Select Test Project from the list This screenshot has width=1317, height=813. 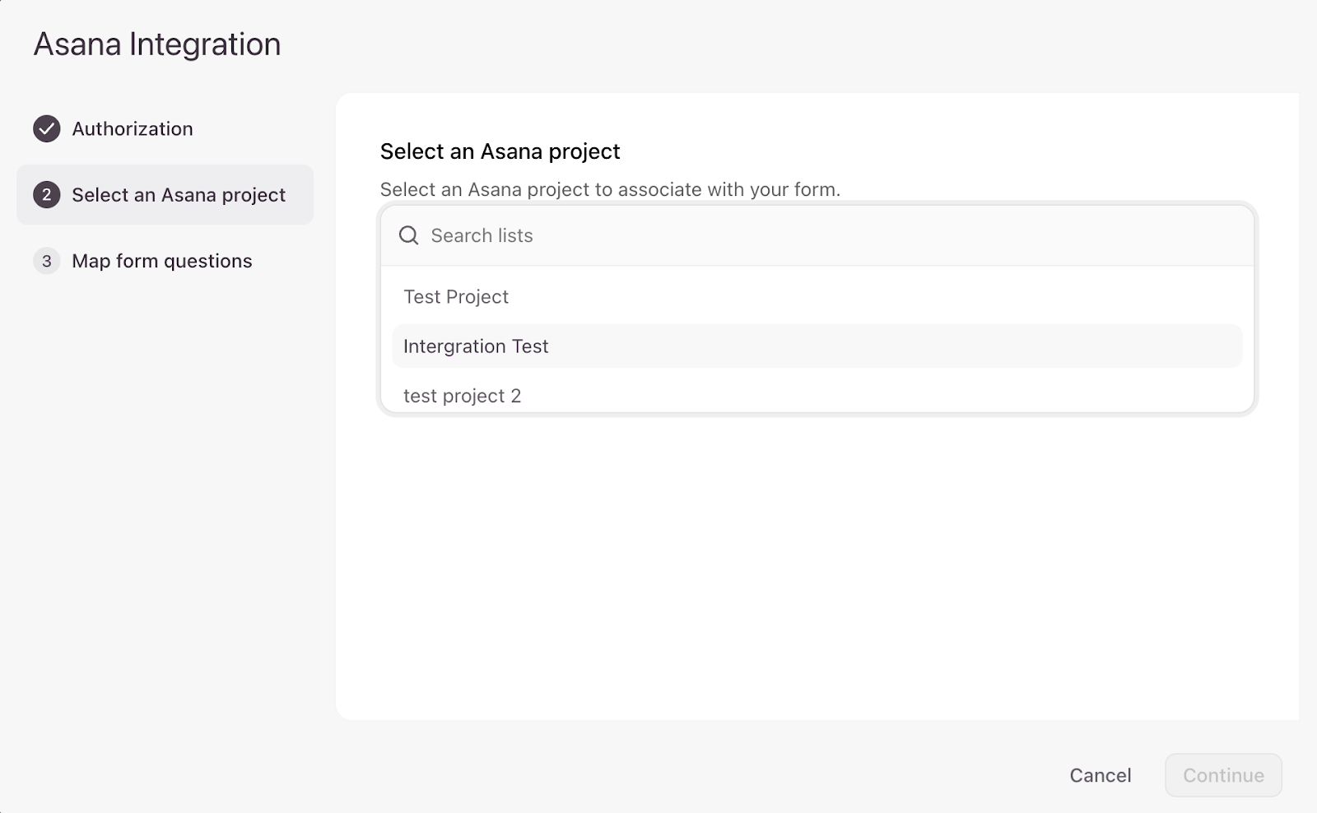coord(456,297)
